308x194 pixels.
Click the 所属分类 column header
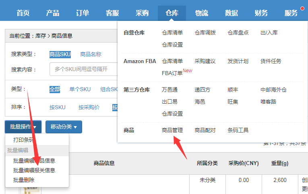pos(207,163)
